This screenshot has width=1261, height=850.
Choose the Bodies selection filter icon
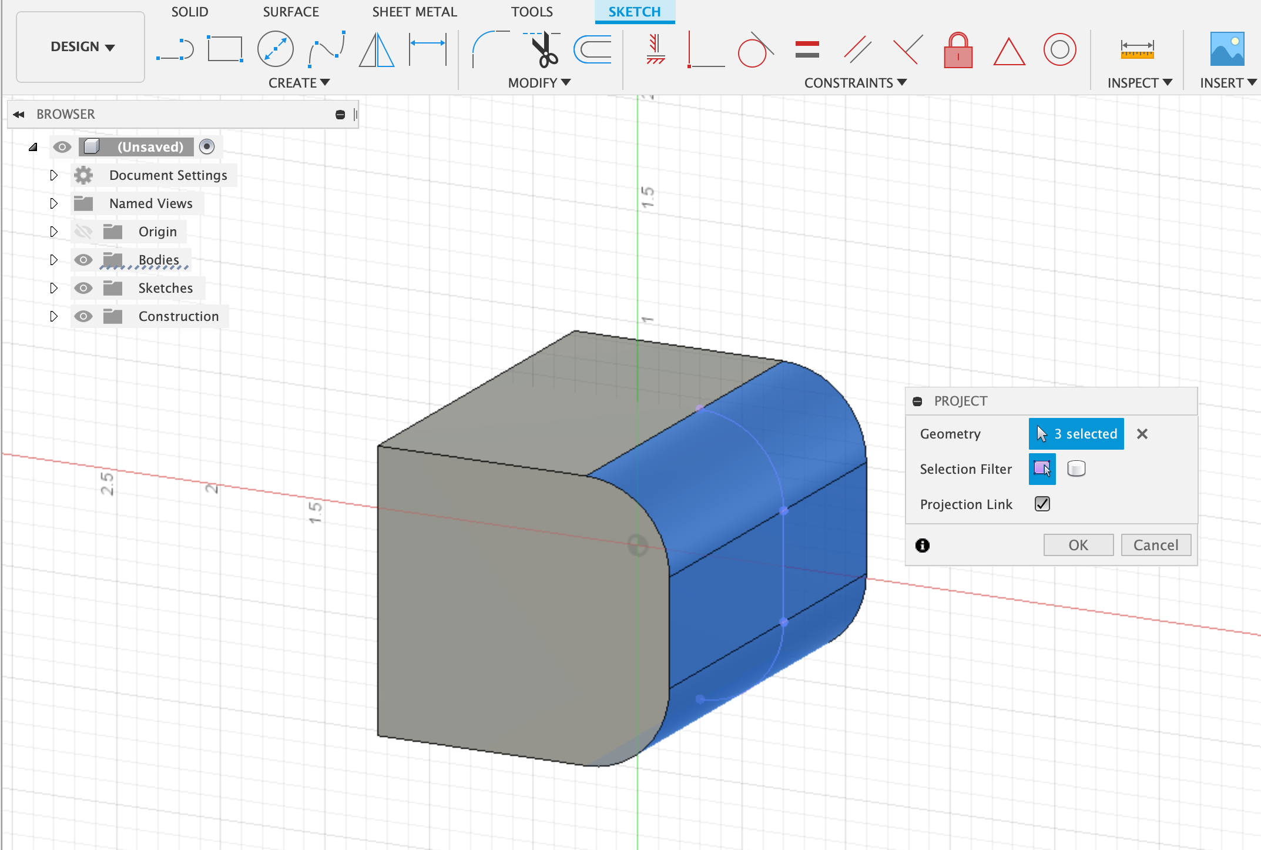tap(1076, 468)
